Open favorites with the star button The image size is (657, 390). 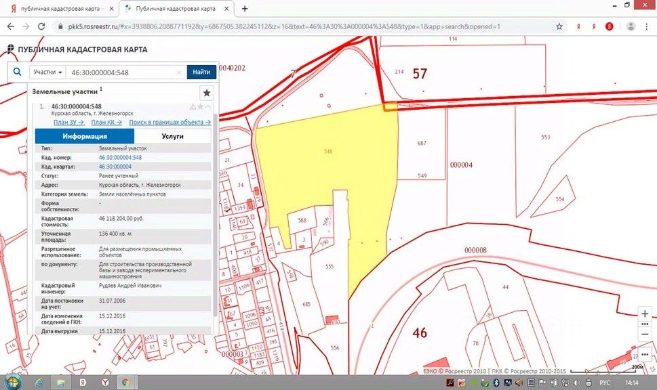pos(207,93)
